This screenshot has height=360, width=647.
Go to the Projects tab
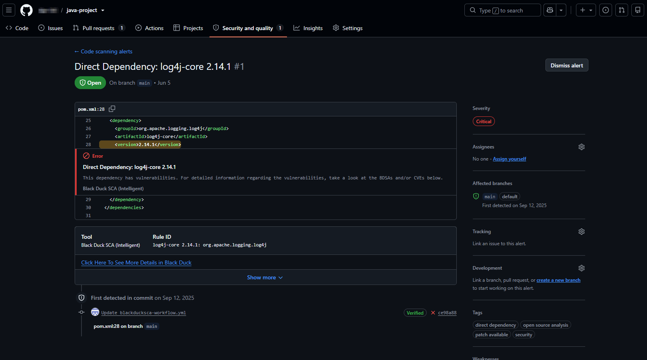click(188, 28)
